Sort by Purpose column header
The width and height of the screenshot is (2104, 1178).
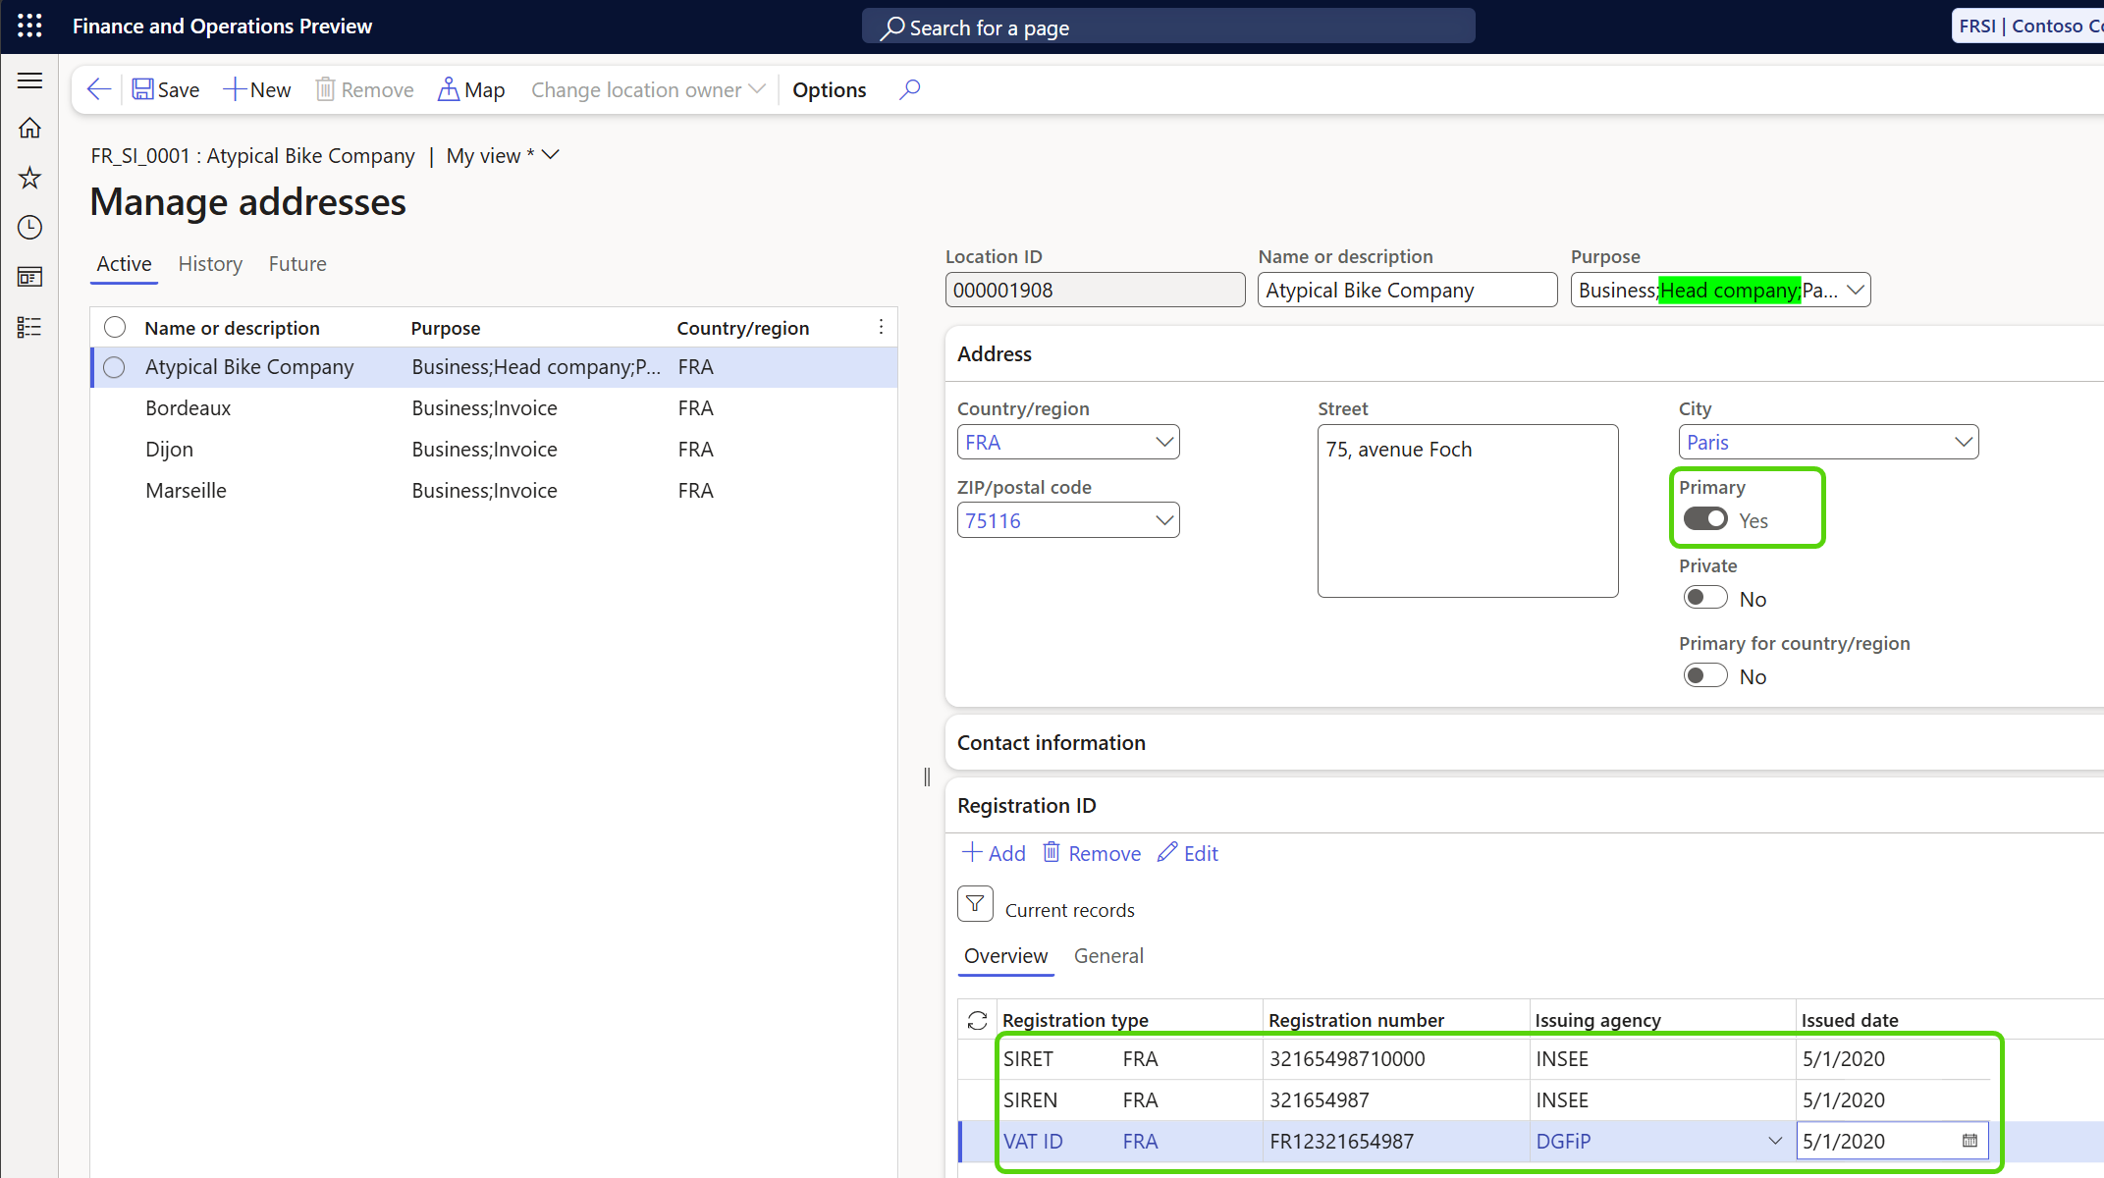click(x=446, y=328)
